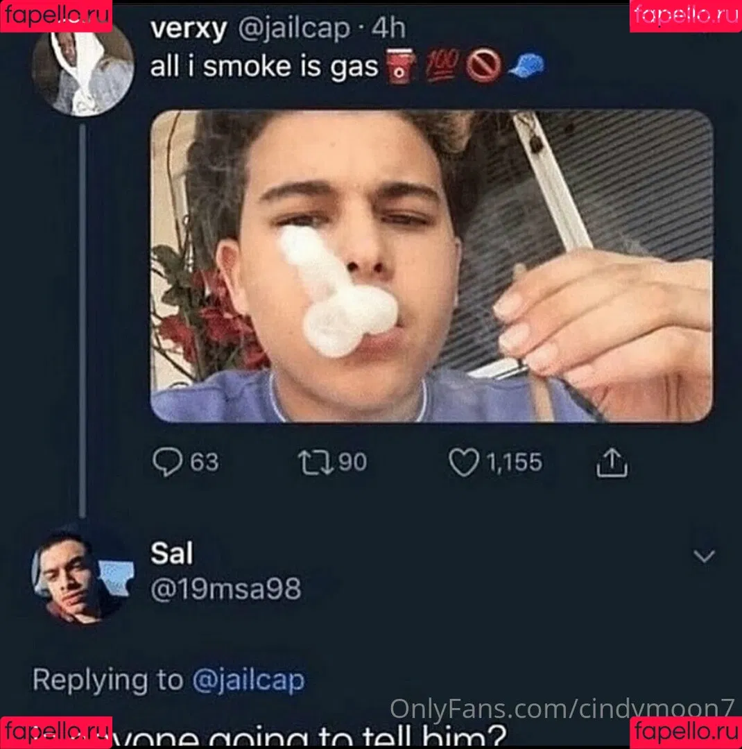This screenshot has width=742, height=749.
Task: Click the tweet text all i smoke is gas
Action: [x=264, y=66]
